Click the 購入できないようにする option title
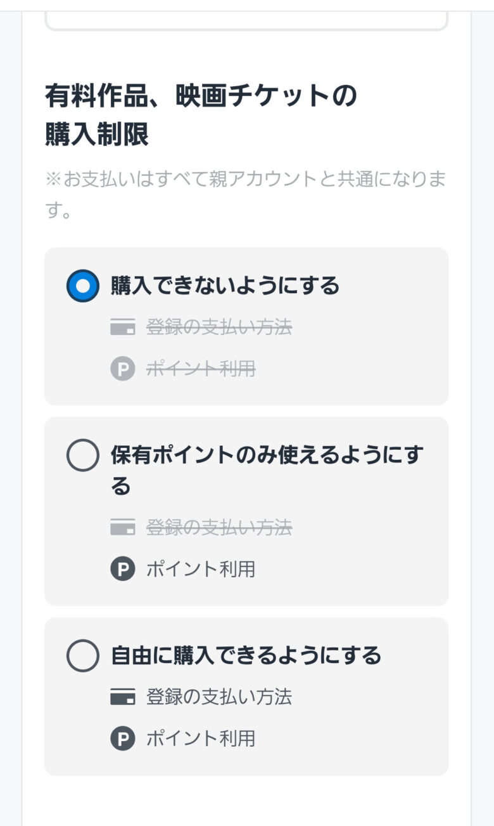The height and width of the screenshot is (826, 494). pyautogui.click(x=225, y=286)
